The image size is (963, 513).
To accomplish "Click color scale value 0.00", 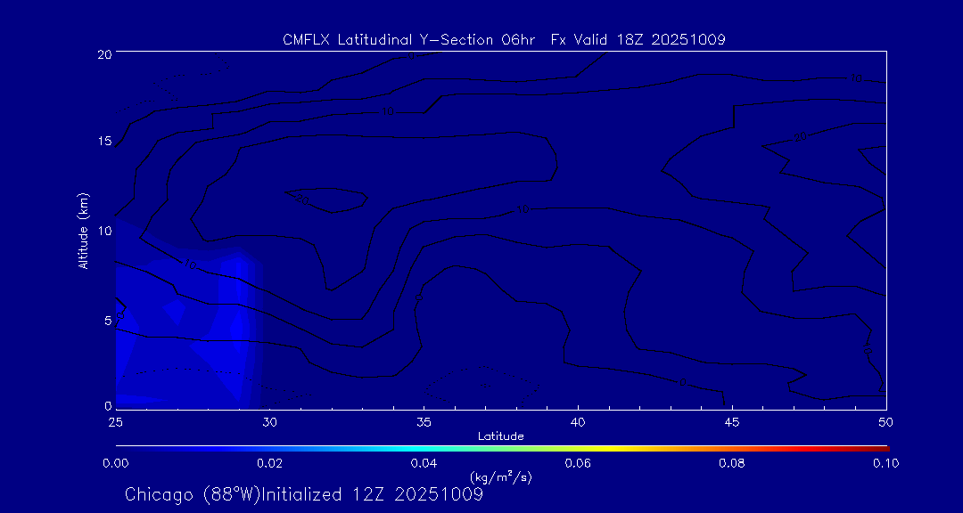I will tap(115, 463).
